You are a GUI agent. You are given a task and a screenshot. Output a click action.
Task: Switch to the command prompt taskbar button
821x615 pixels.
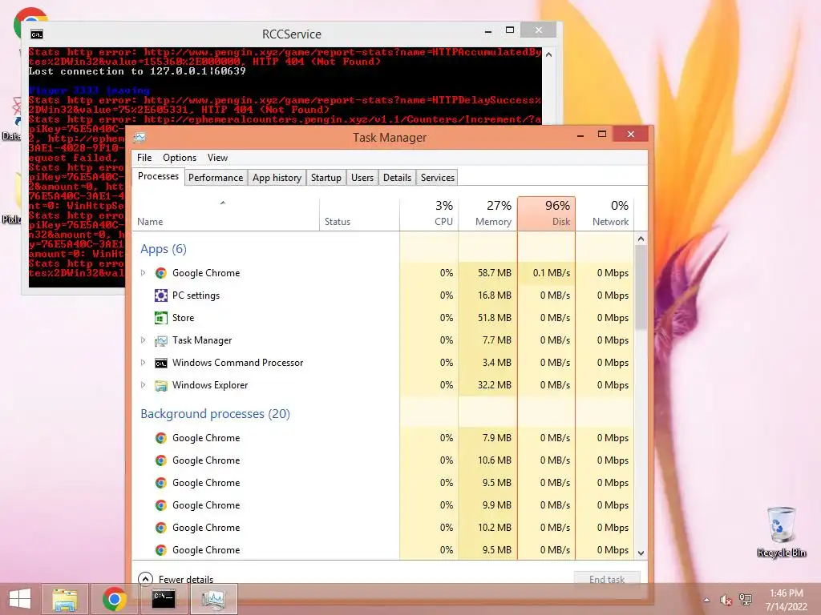pos(164,599)
